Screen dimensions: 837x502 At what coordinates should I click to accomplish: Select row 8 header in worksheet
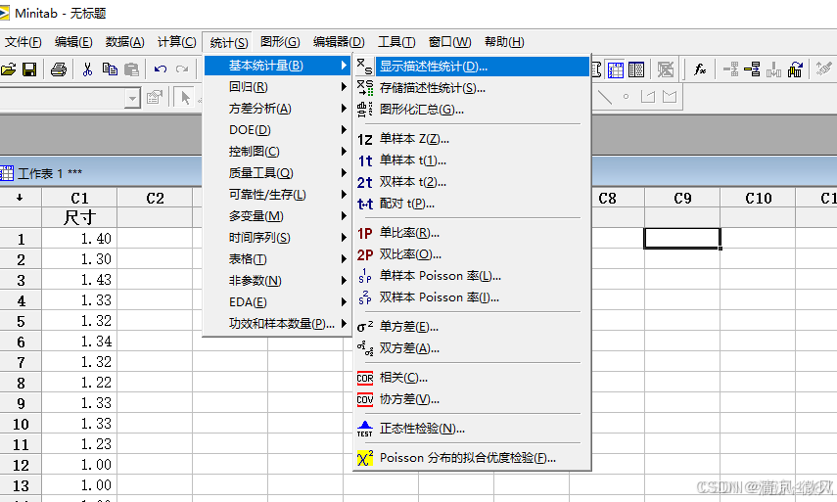tap(21, 383)
